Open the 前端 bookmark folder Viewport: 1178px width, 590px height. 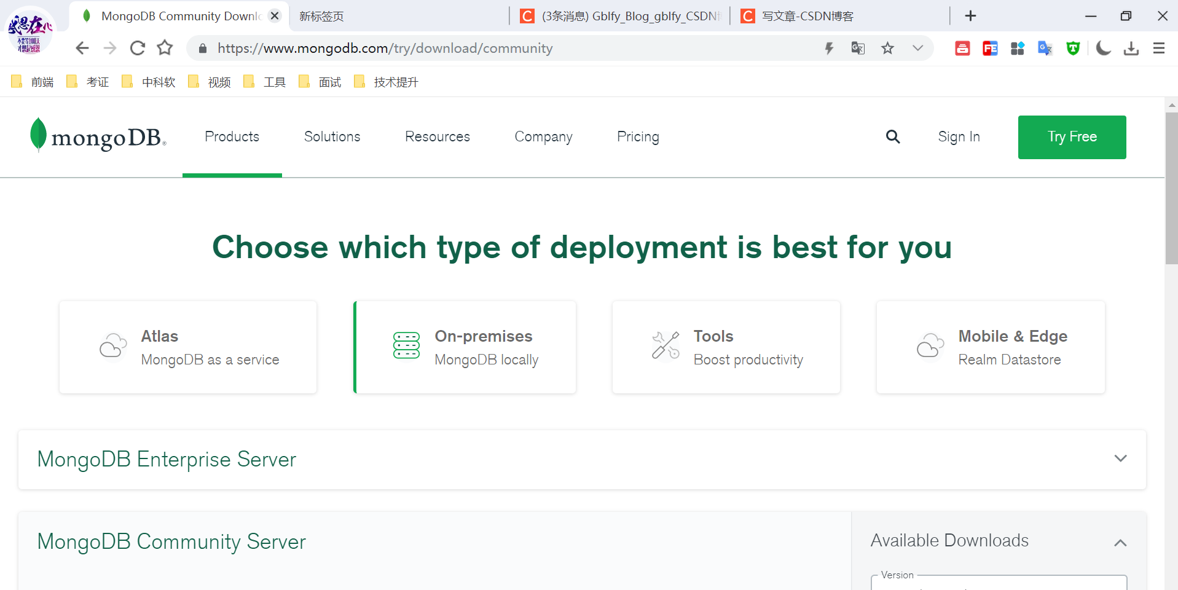pyautogui.click(x=33, y=82)
